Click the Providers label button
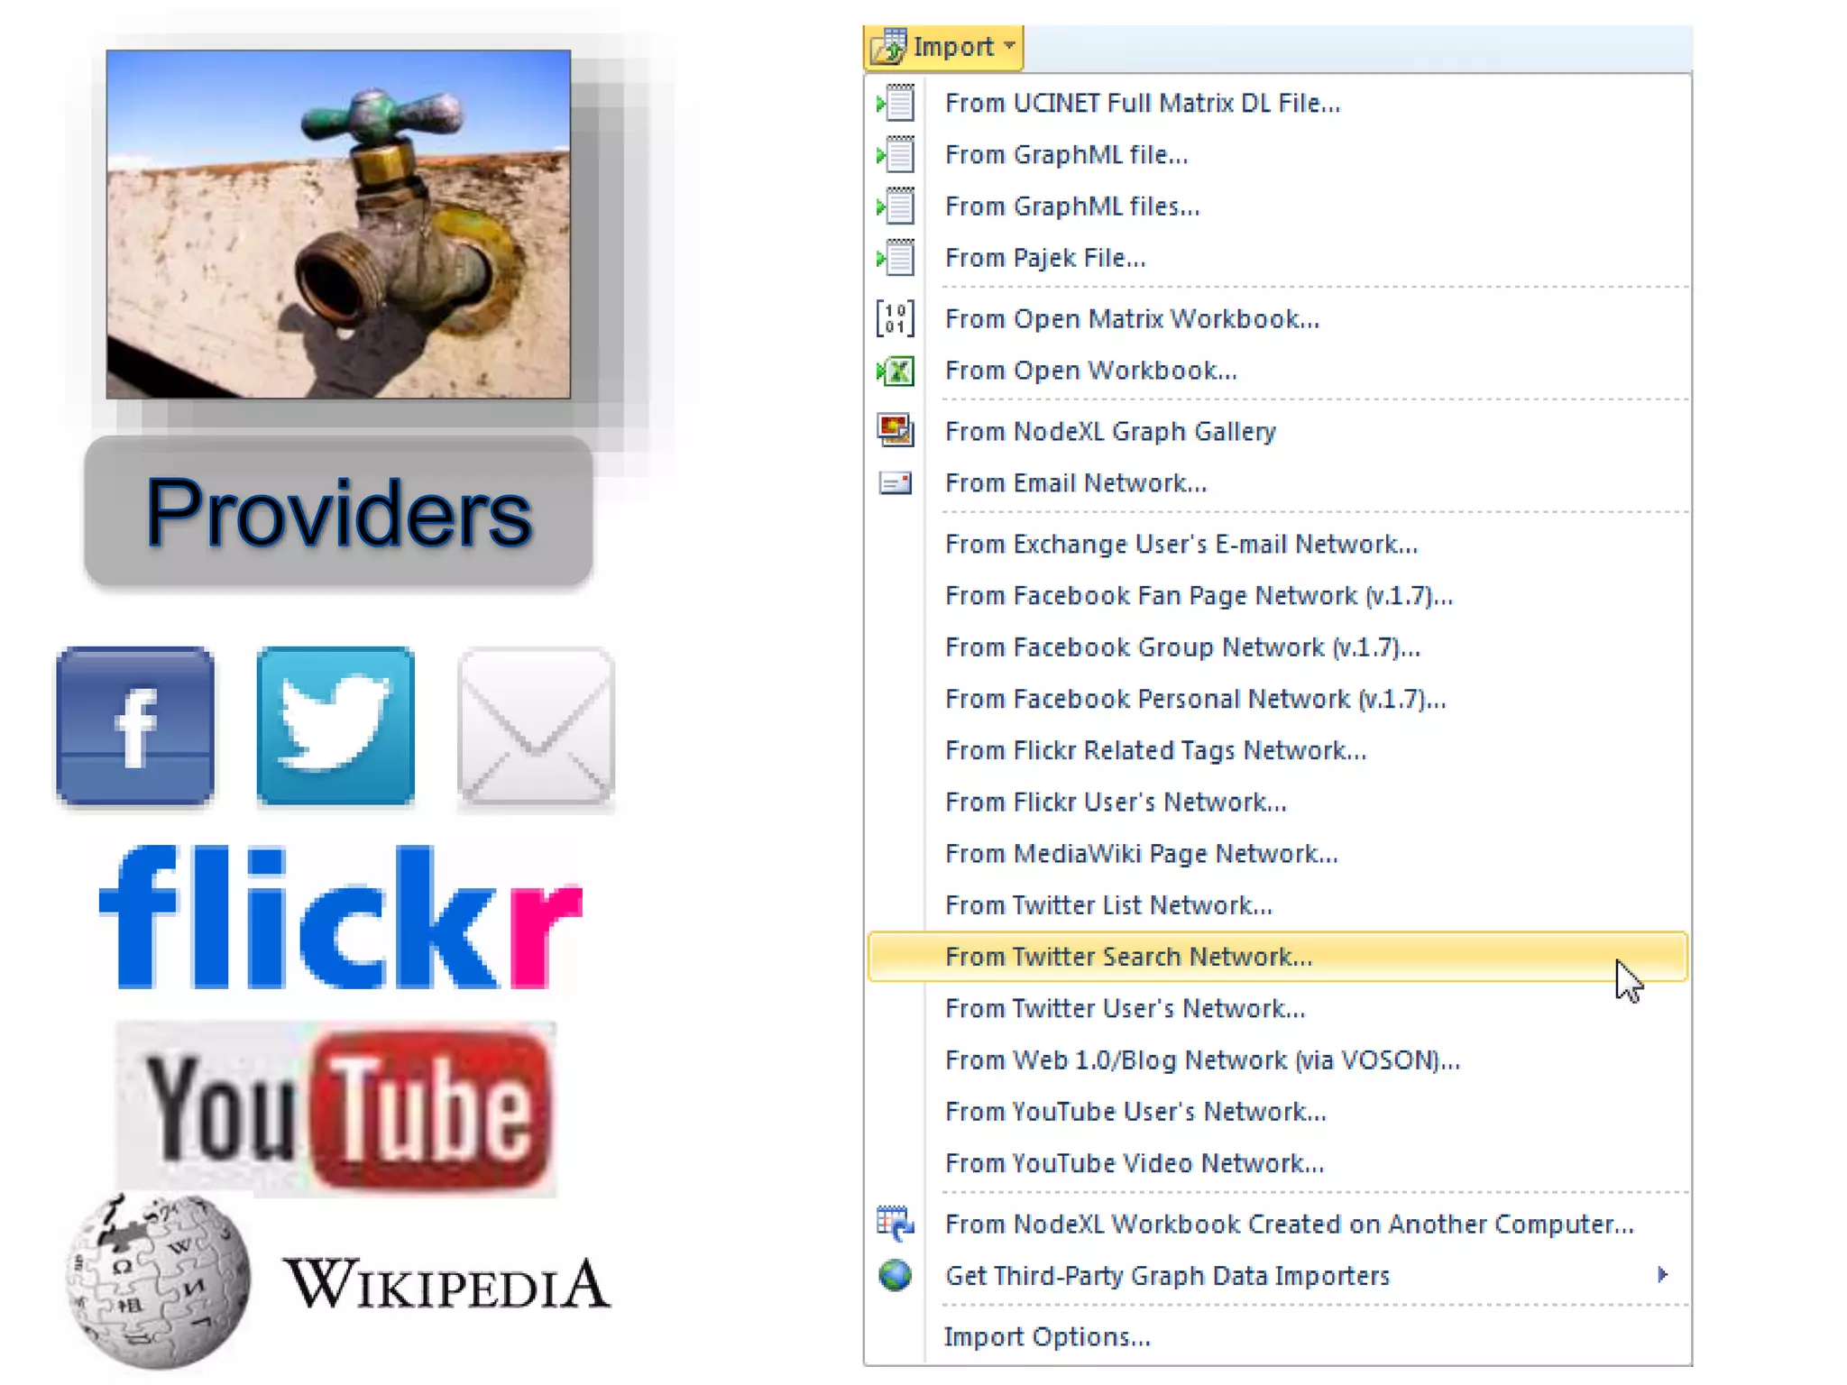 click(x=338, y=512)
